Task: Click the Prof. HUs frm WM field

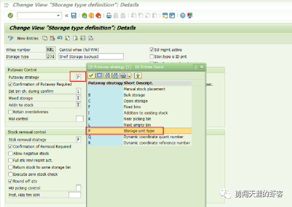Action: point(75,195)
